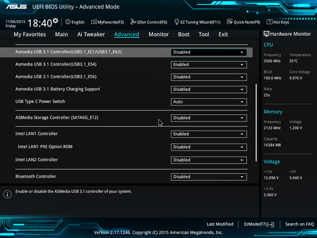Click the ASUS logo
Viewport: 317px width, 238px height.
16,7
